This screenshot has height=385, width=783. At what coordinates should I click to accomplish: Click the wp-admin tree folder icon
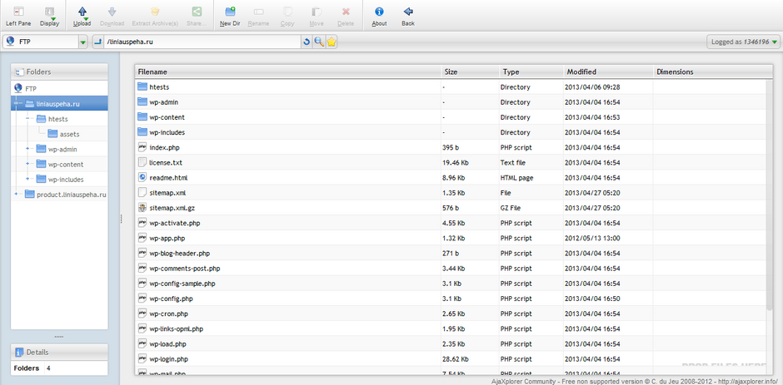tap(41, 149)
